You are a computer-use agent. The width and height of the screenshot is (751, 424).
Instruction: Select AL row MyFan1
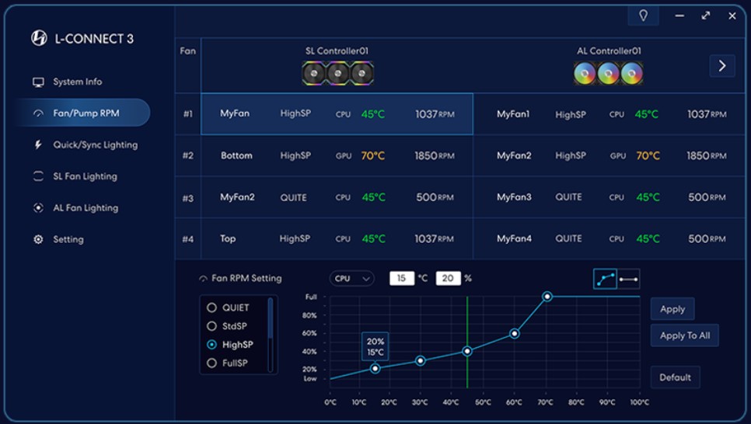pos(610,114)
